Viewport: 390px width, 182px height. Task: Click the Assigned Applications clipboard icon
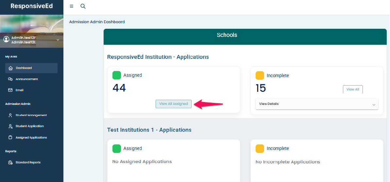(x=10, y=138)
